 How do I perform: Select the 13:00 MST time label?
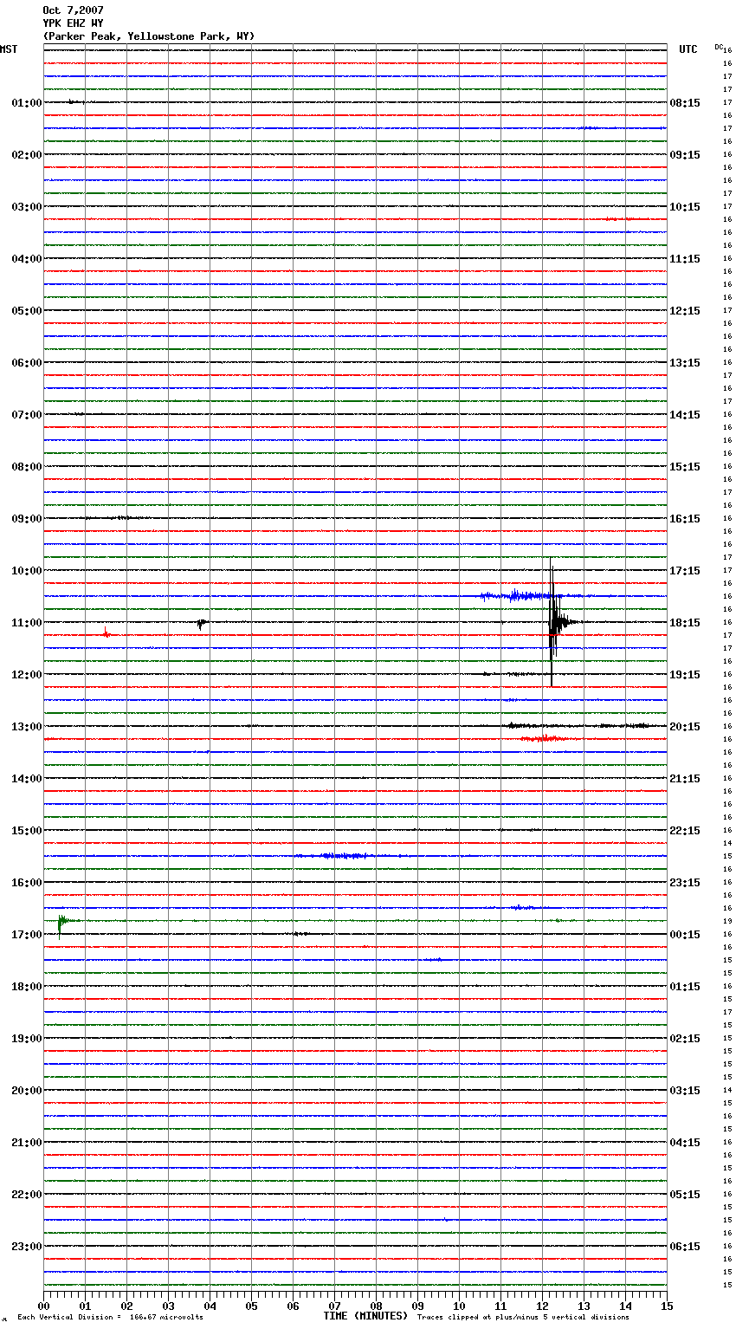tap(27, 727)
